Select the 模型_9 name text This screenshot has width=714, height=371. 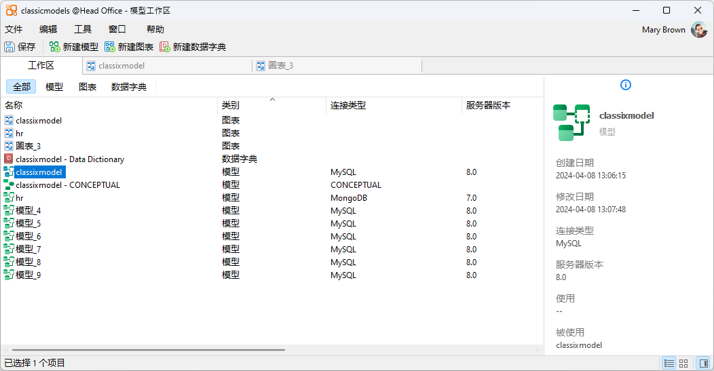(x=29, y=275)
